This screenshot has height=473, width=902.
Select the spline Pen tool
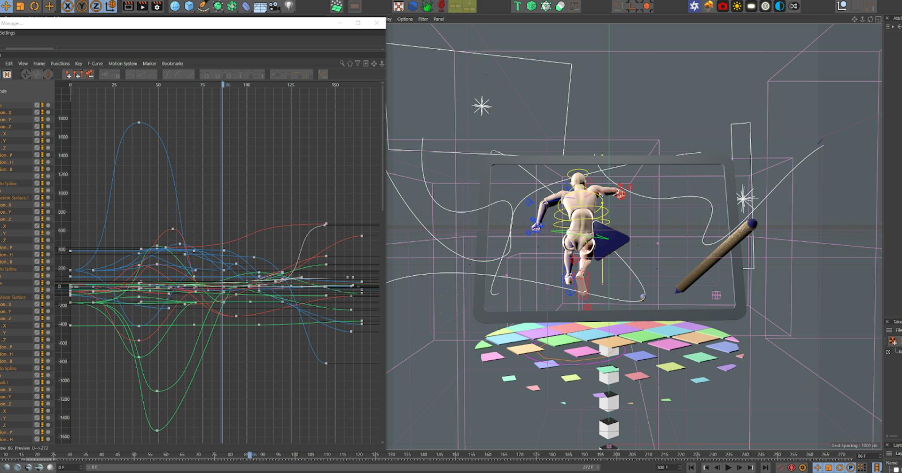point(203,6)
